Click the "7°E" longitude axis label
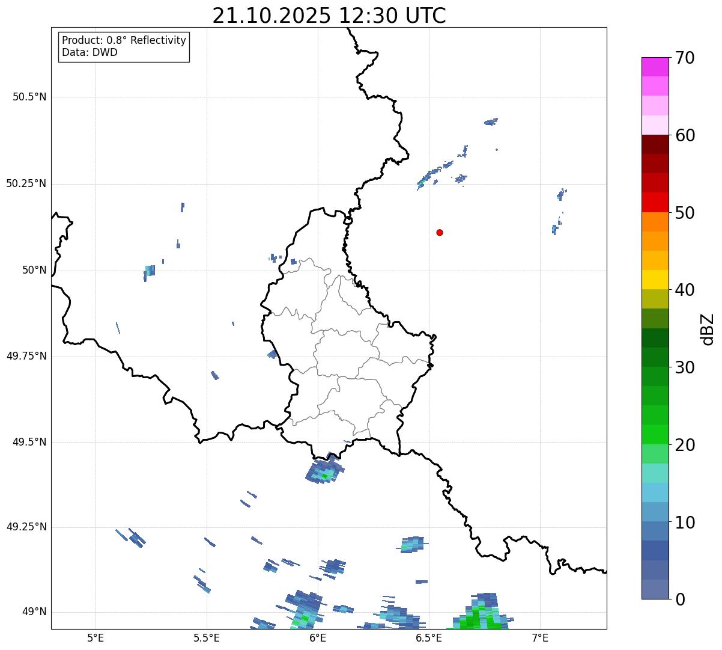Viewport: 722px width, 650px height. coord(540,637)
